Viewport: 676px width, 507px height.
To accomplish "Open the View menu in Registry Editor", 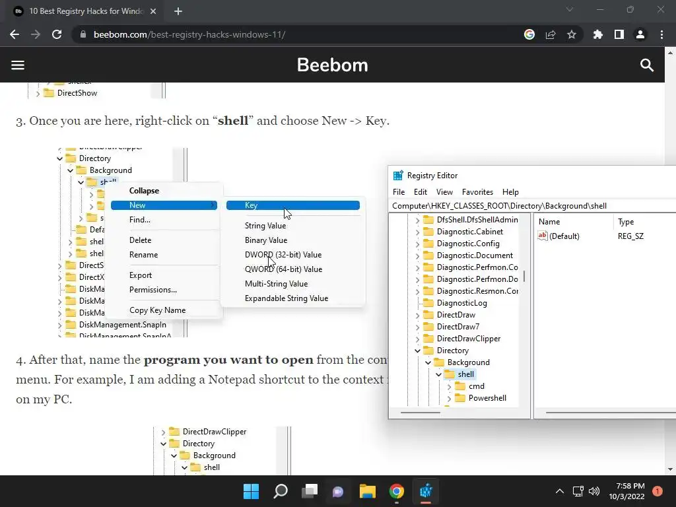I will (444, 192).
